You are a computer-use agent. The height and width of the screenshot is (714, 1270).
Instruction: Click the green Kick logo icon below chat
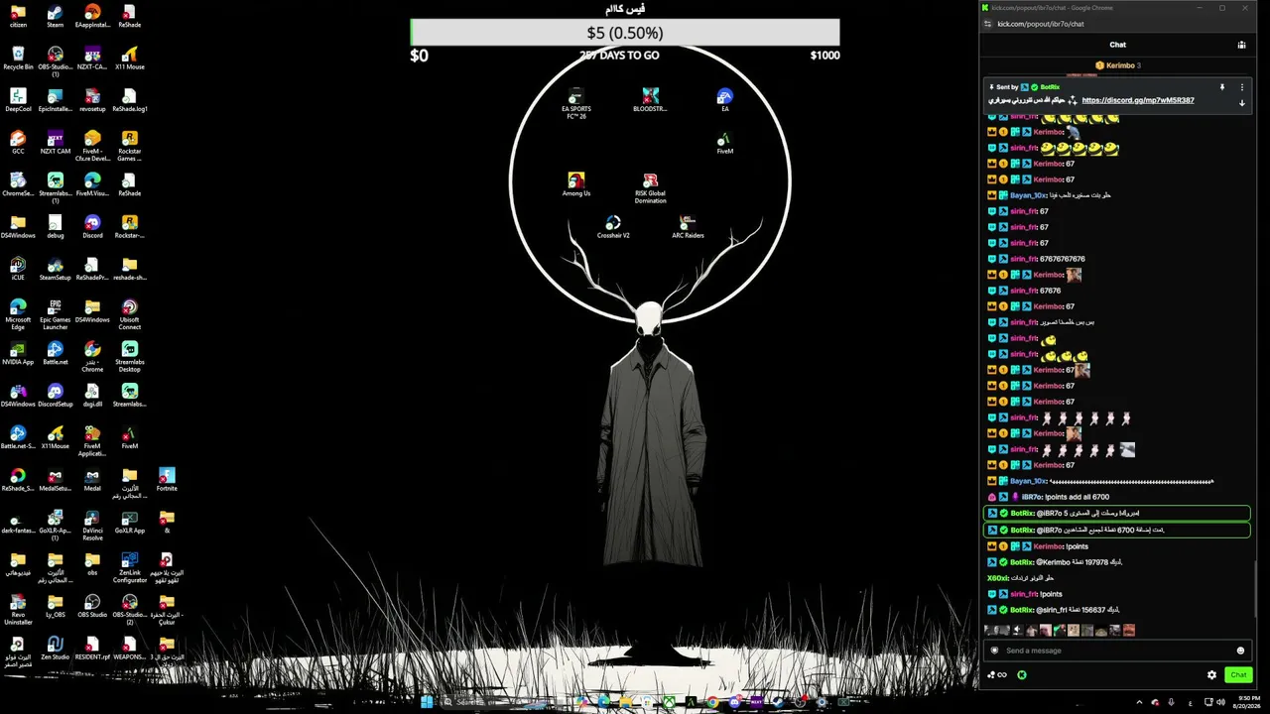pos(1022,675)
